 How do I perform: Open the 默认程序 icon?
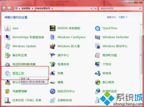(98, 82)
